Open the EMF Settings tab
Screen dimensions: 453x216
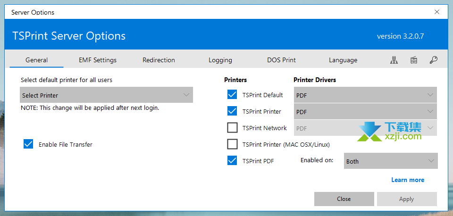pos(98,60)
